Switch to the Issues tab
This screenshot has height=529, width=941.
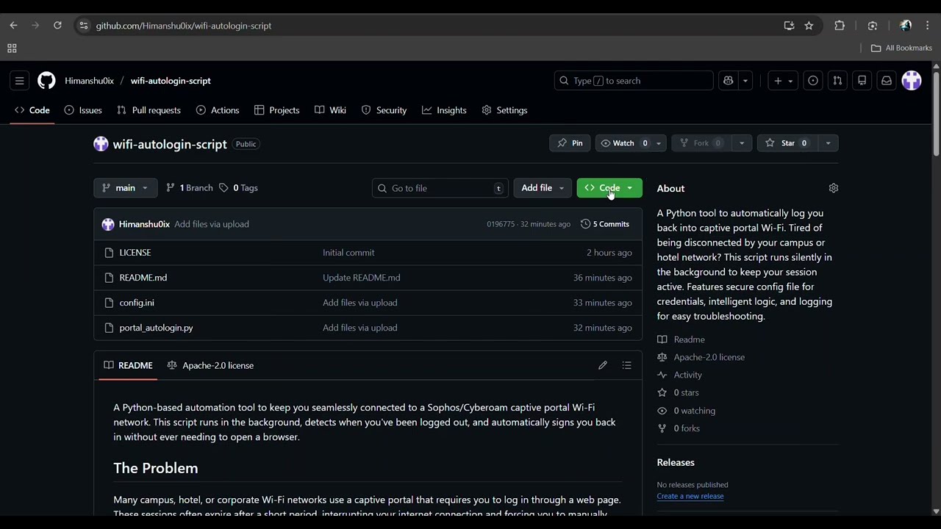(83, 110)
